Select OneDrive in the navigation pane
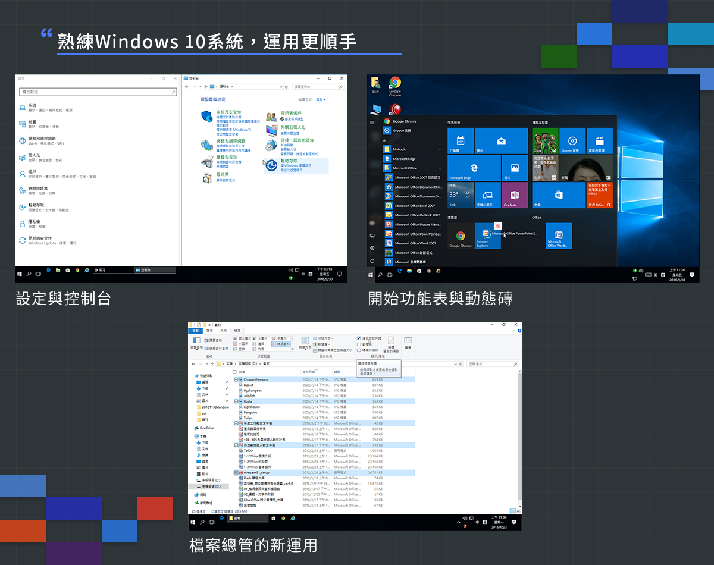 point(206,428)
